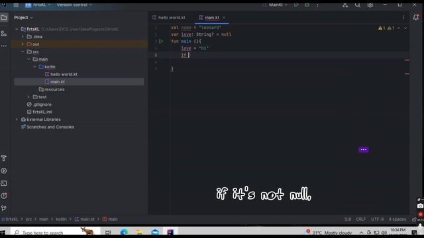The width and height of the screenshot is (424, 238).
Task: Select the resources folder
Action: (52, 89)
